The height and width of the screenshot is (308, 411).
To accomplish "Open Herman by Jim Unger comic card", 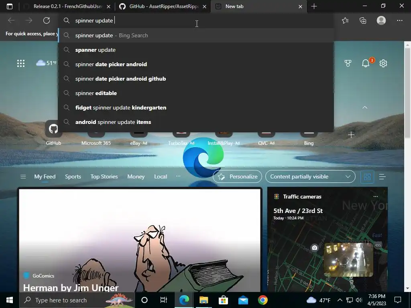I will coord(140,240).
